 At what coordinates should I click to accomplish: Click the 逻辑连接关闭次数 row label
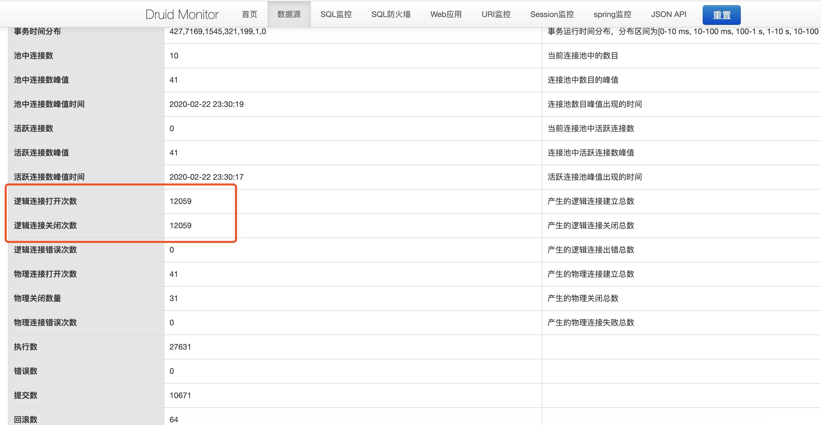tap(45, 226)
